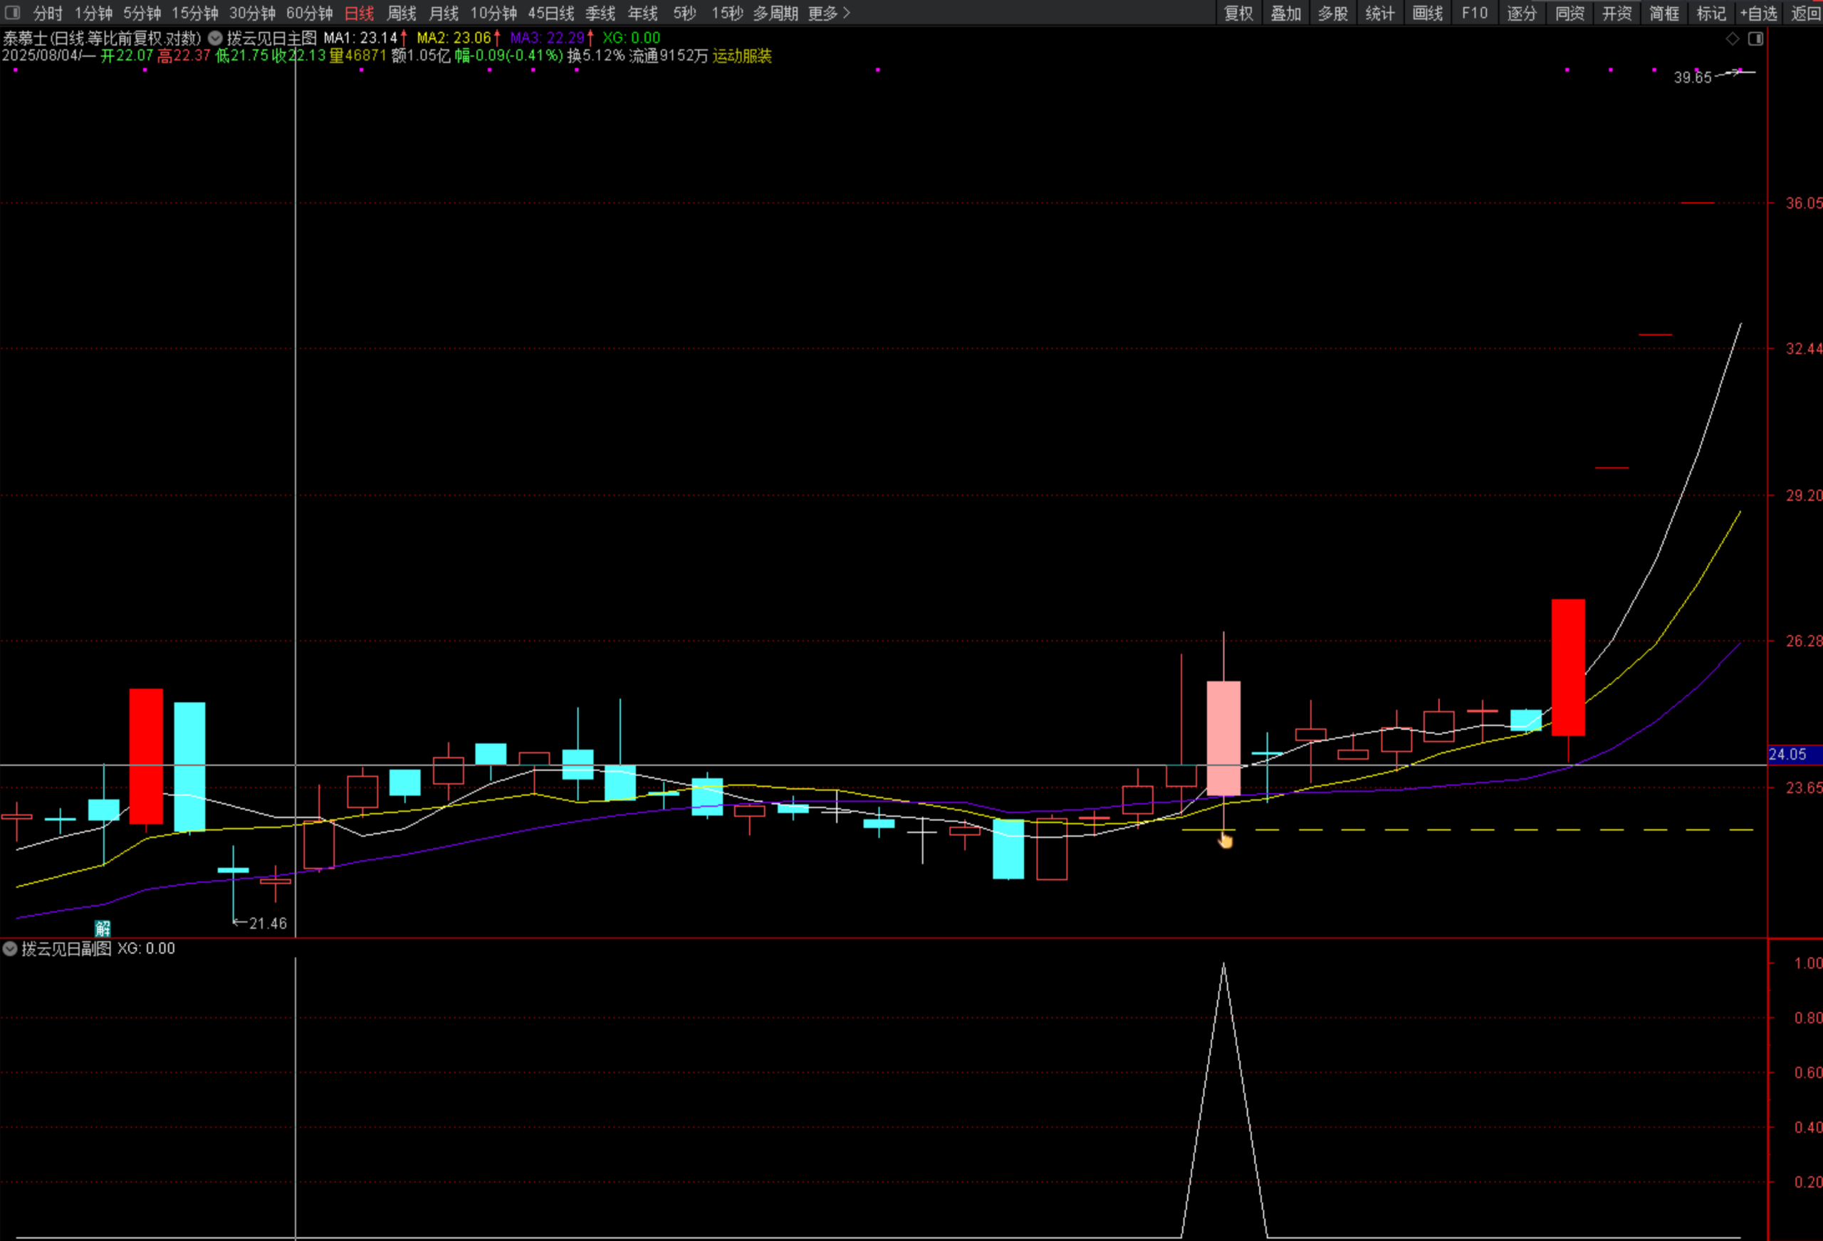Click the 24.05 price label on axis

[1787, 754]
